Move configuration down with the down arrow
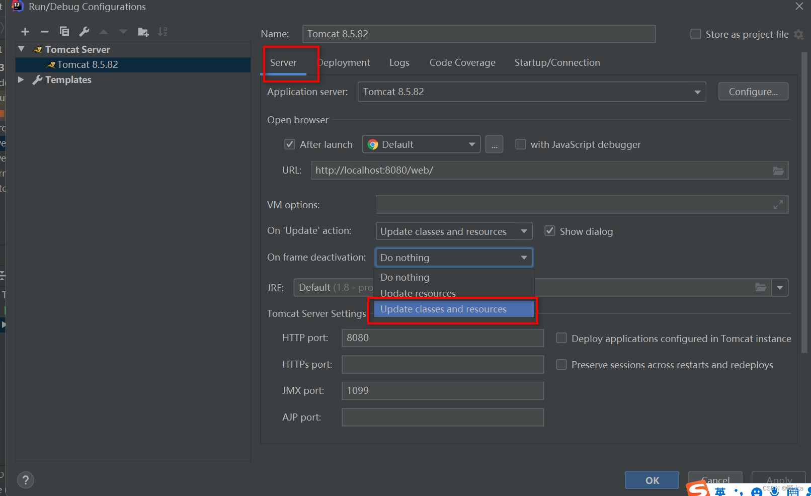This screenshot has height=496, width=811. coord(123,32)
